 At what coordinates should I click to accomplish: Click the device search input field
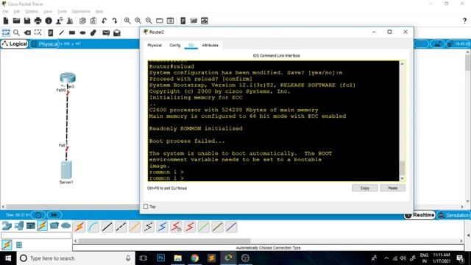pyautogui.click(x=36, y=236)
